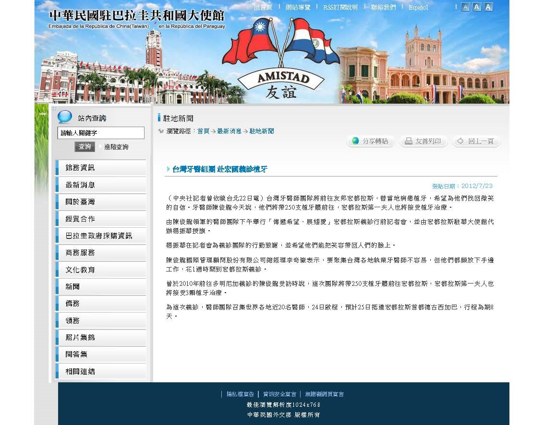Open the 關於臺灣 menu item

pyautogui.click(x=101, y=202)
